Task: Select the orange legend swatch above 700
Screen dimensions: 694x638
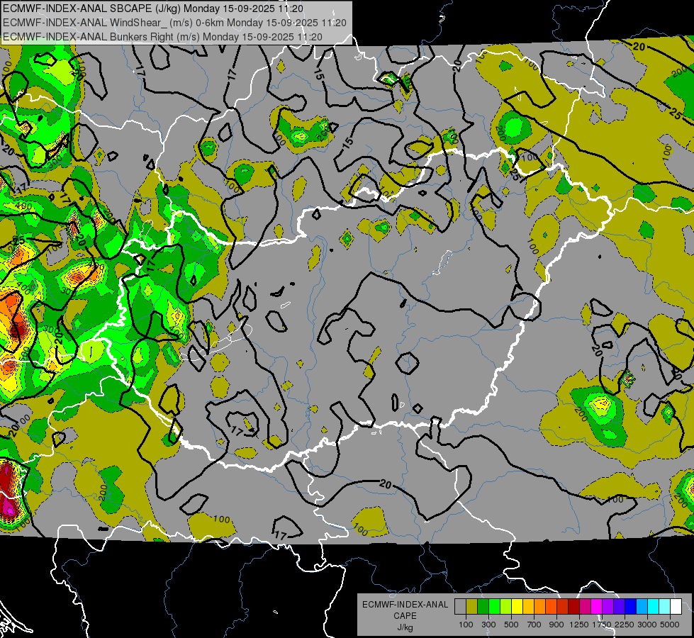Action: 539,606
